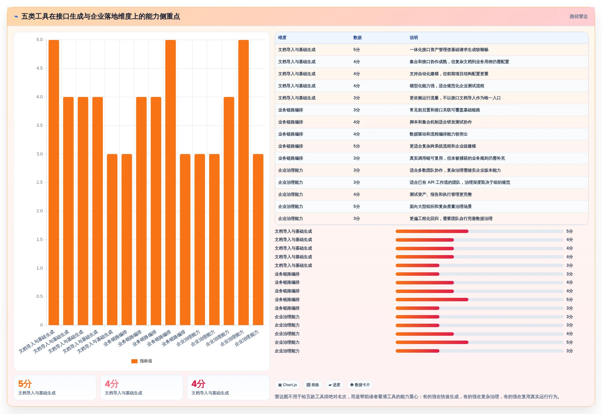This screenshot has width=602, height=414.
Task: Open the 5分 data card
Action: (x=55, y=387)
